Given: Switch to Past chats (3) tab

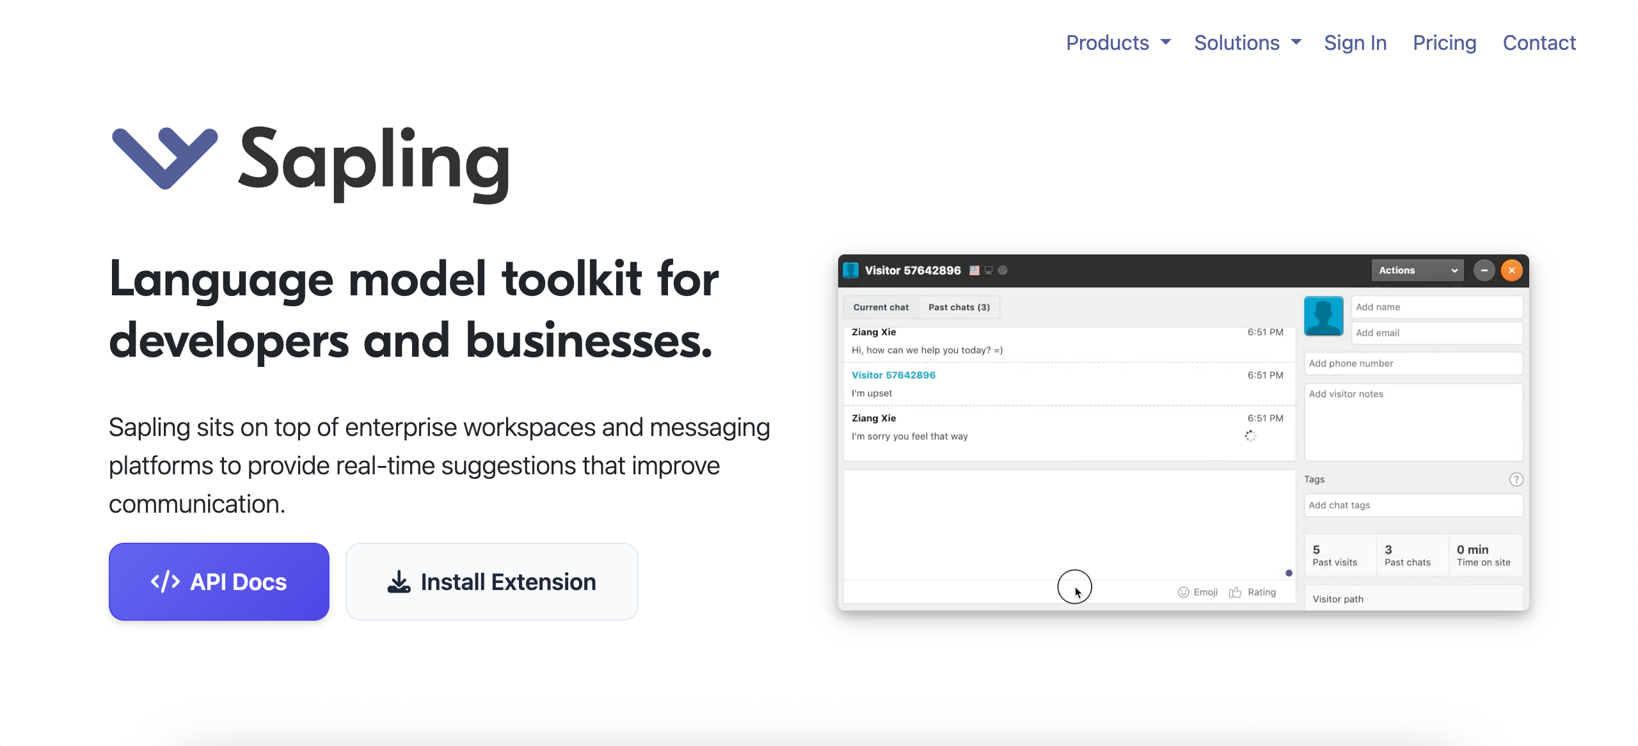Looking at the screenshot, I should (x=958, y=307).
